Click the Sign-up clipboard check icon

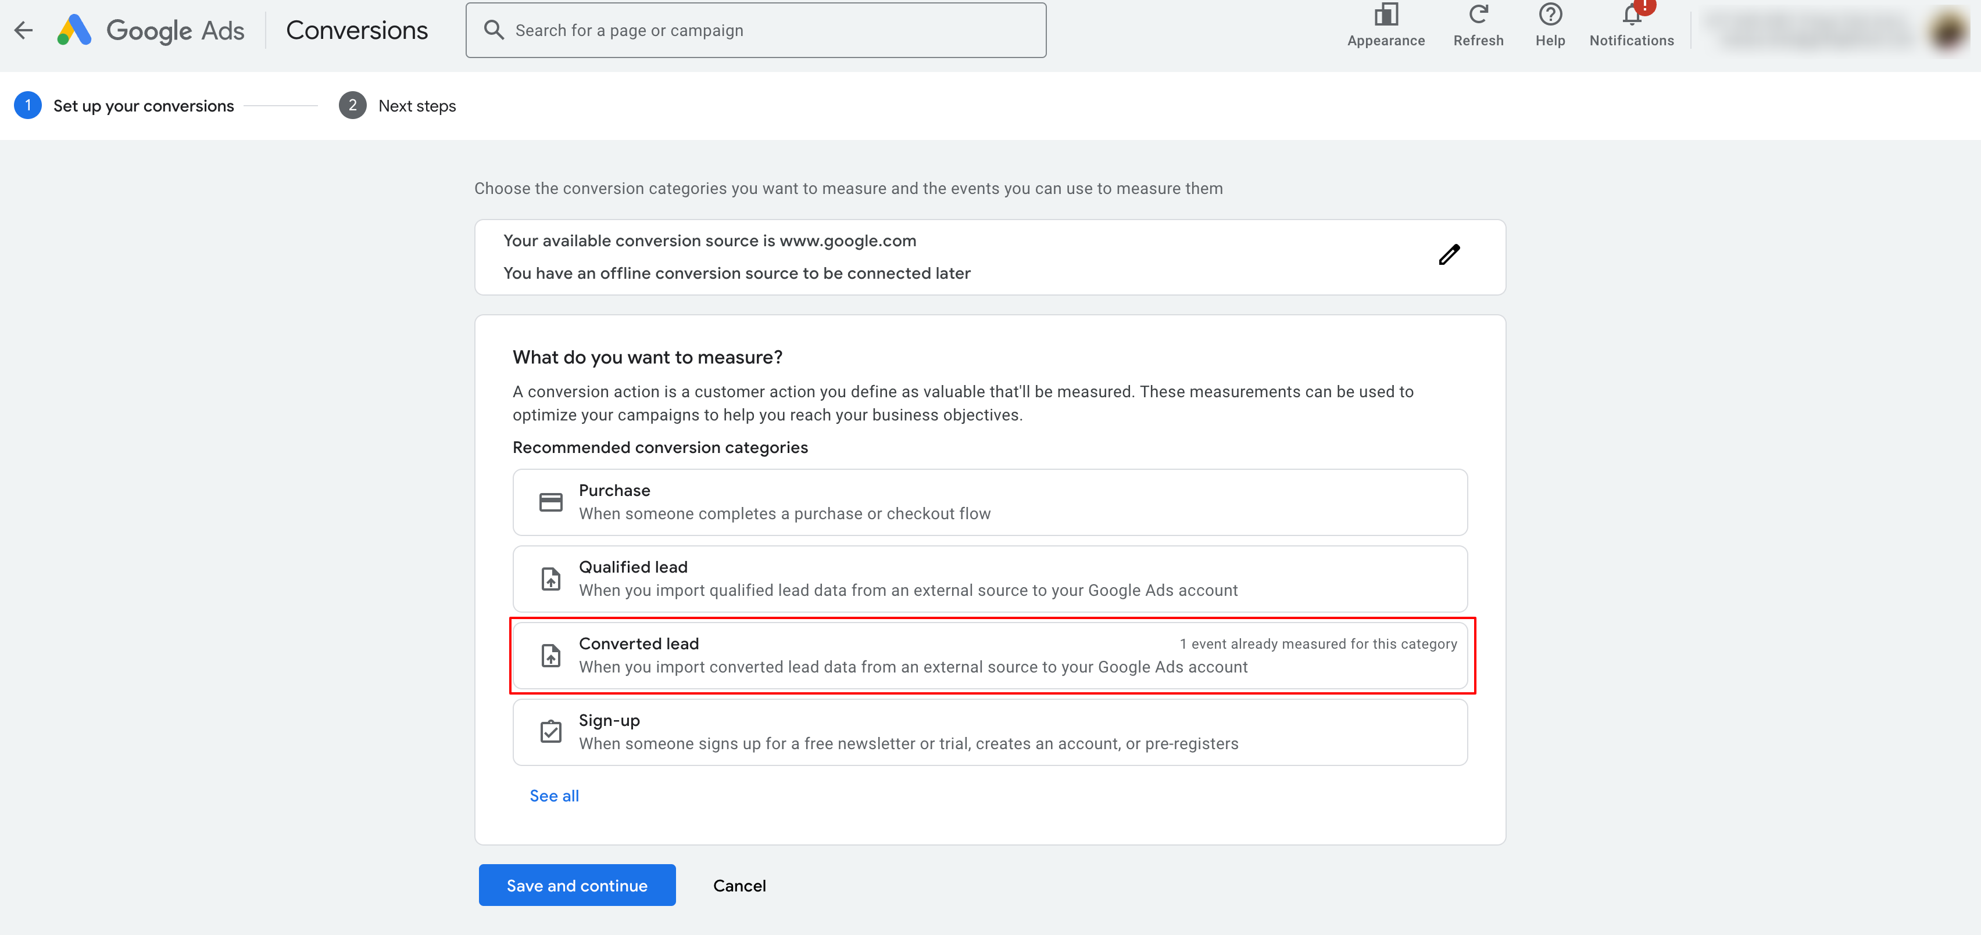point(550,732)
